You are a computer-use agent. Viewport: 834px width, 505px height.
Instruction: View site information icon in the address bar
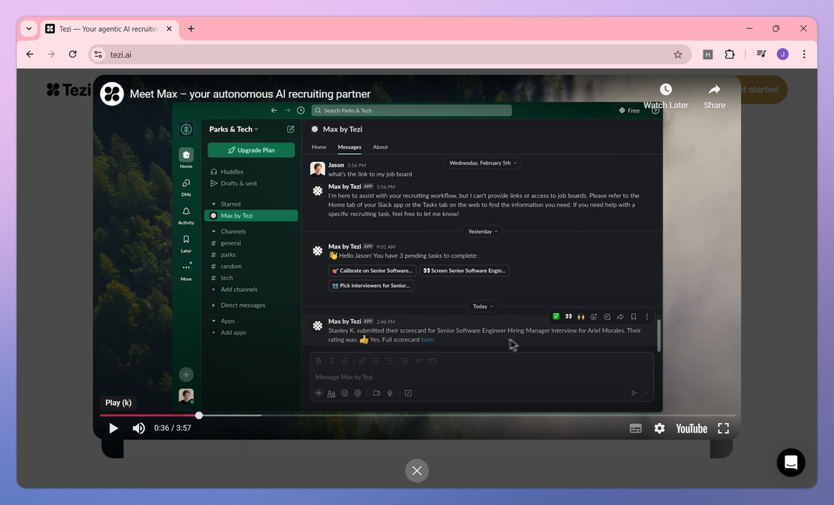pyautogui.click(x=98, y=54)
